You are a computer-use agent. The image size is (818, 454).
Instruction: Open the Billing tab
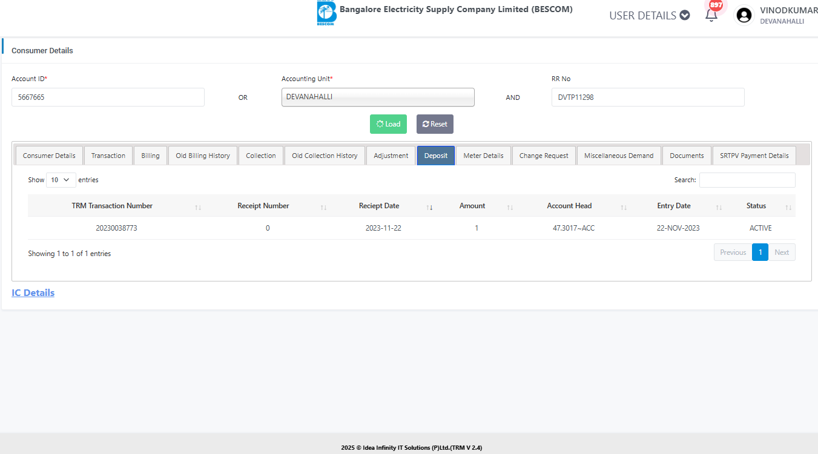(150, 156)
